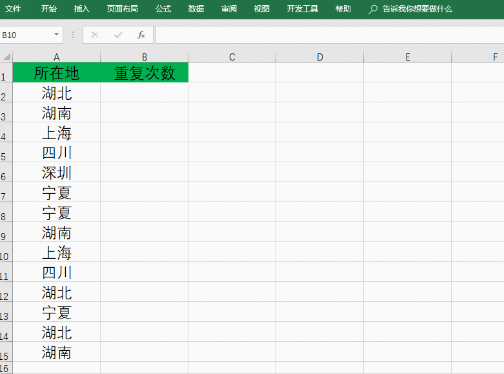Select row 15 header
The image size is (504, 374).
(6, 351)
